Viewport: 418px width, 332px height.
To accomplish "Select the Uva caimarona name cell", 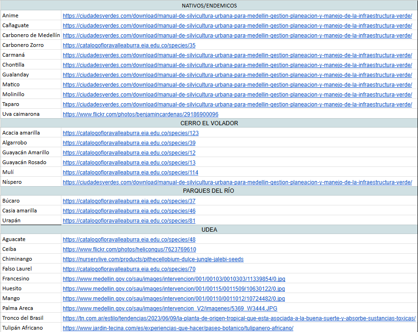I will (x=31, y=114).
